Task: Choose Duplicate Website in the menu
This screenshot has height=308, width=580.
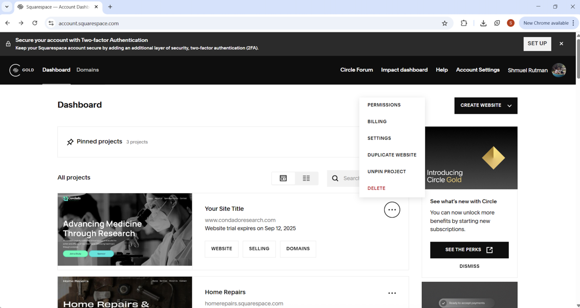Action: 392,155
